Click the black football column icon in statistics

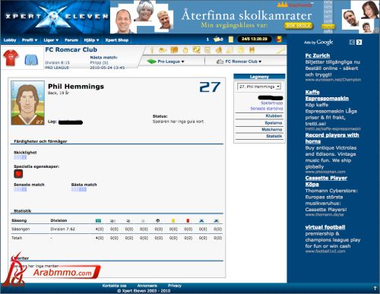pos(157,221)
